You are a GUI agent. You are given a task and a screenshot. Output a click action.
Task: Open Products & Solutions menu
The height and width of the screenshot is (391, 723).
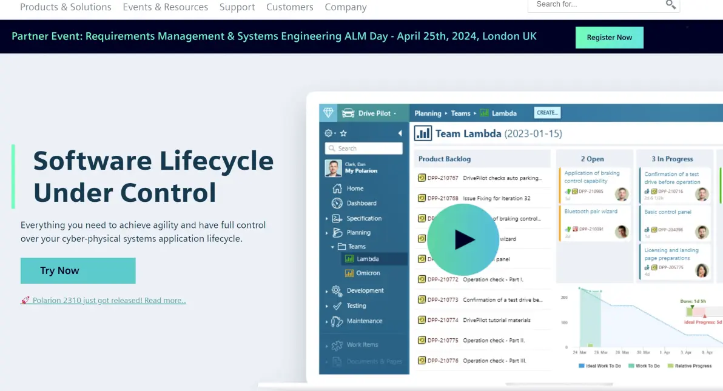(66, 7)
